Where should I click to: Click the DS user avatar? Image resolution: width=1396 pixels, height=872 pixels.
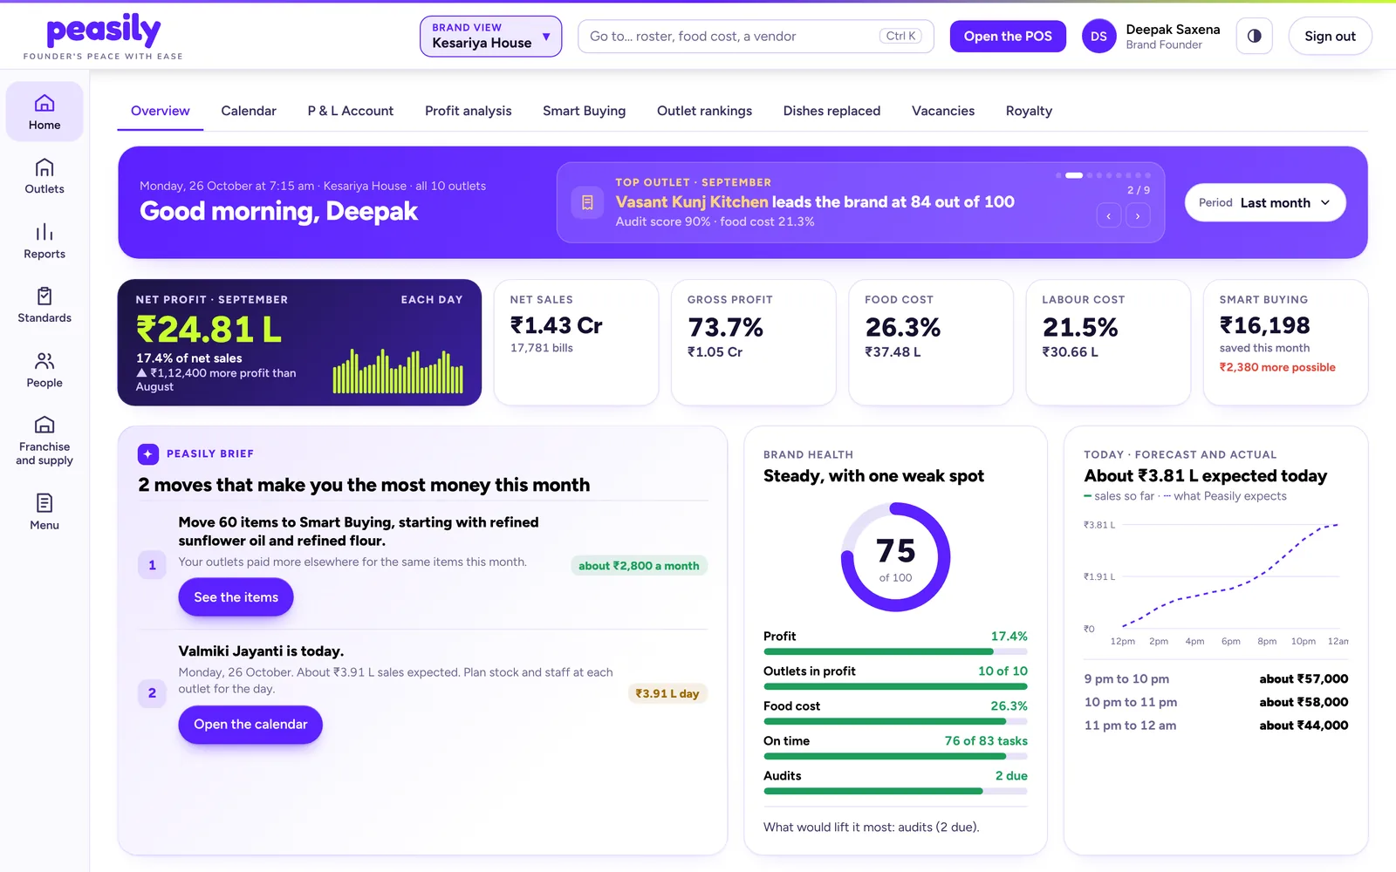1098,37
